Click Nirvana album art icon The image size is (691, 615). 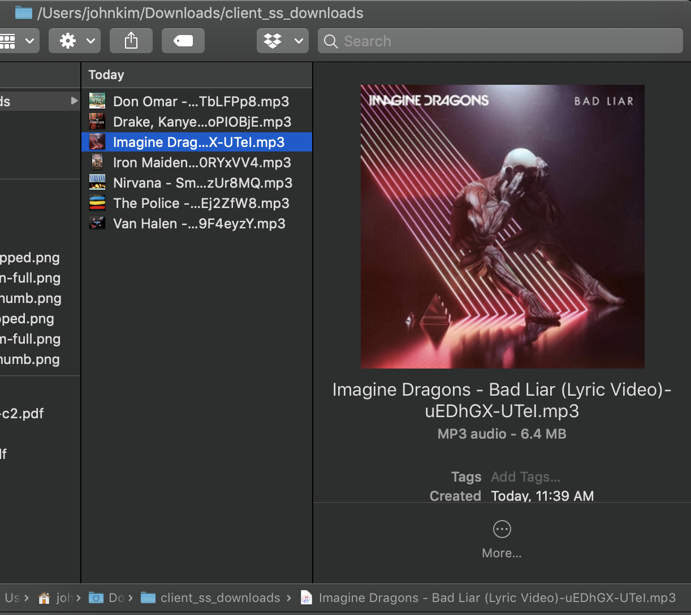(97, 183)
